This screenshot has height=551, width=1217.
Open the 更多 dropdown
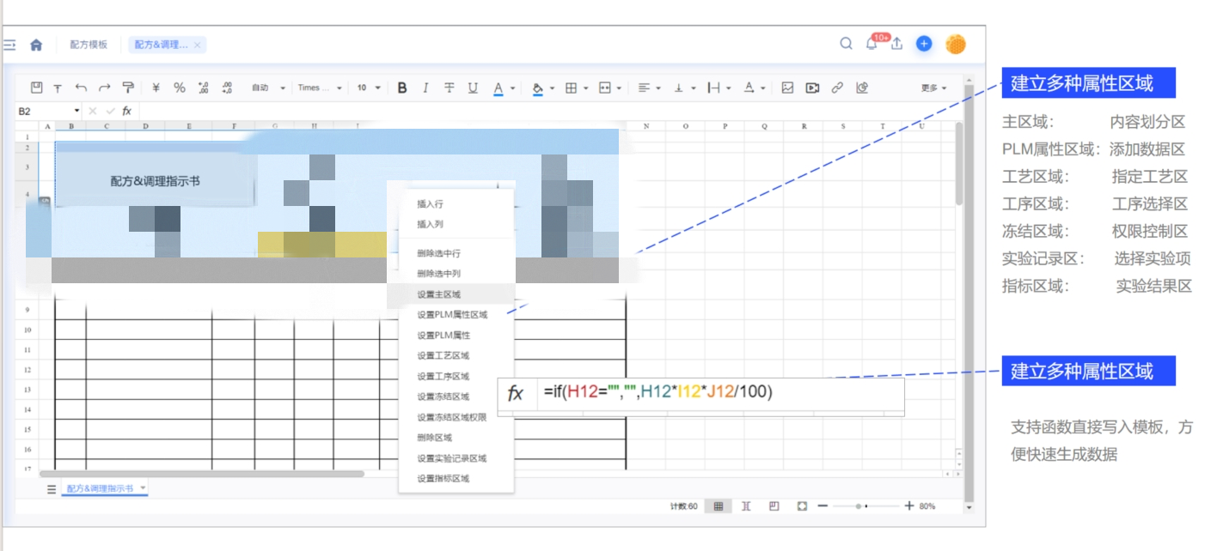pyautogui.click(x=933, y=88)
